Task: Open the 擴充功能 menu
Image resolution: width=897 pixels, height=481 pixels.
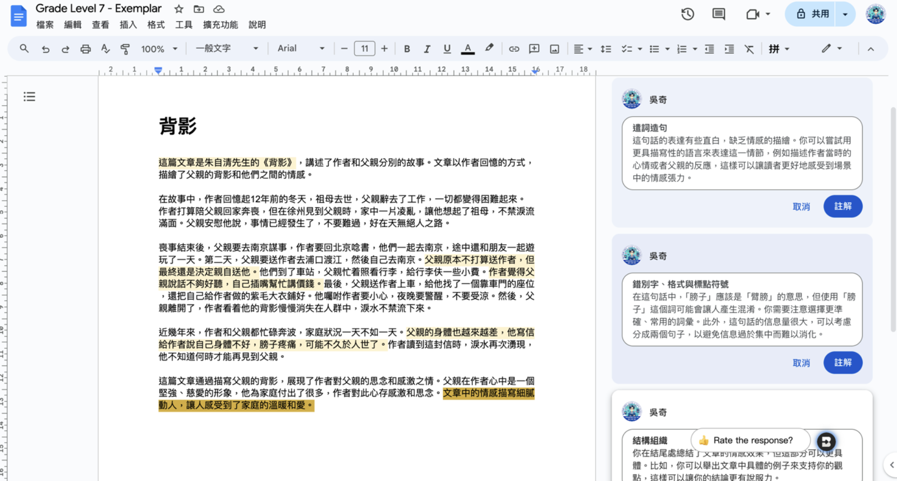Action: point(220,25)
